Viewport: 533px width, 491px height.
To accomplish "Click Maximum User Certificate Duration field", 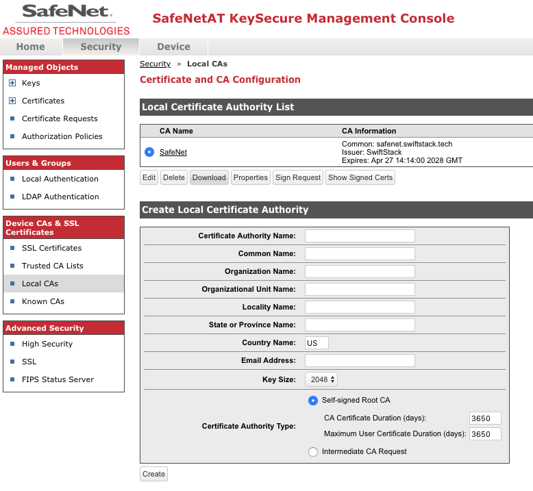I will pos(485,434).
